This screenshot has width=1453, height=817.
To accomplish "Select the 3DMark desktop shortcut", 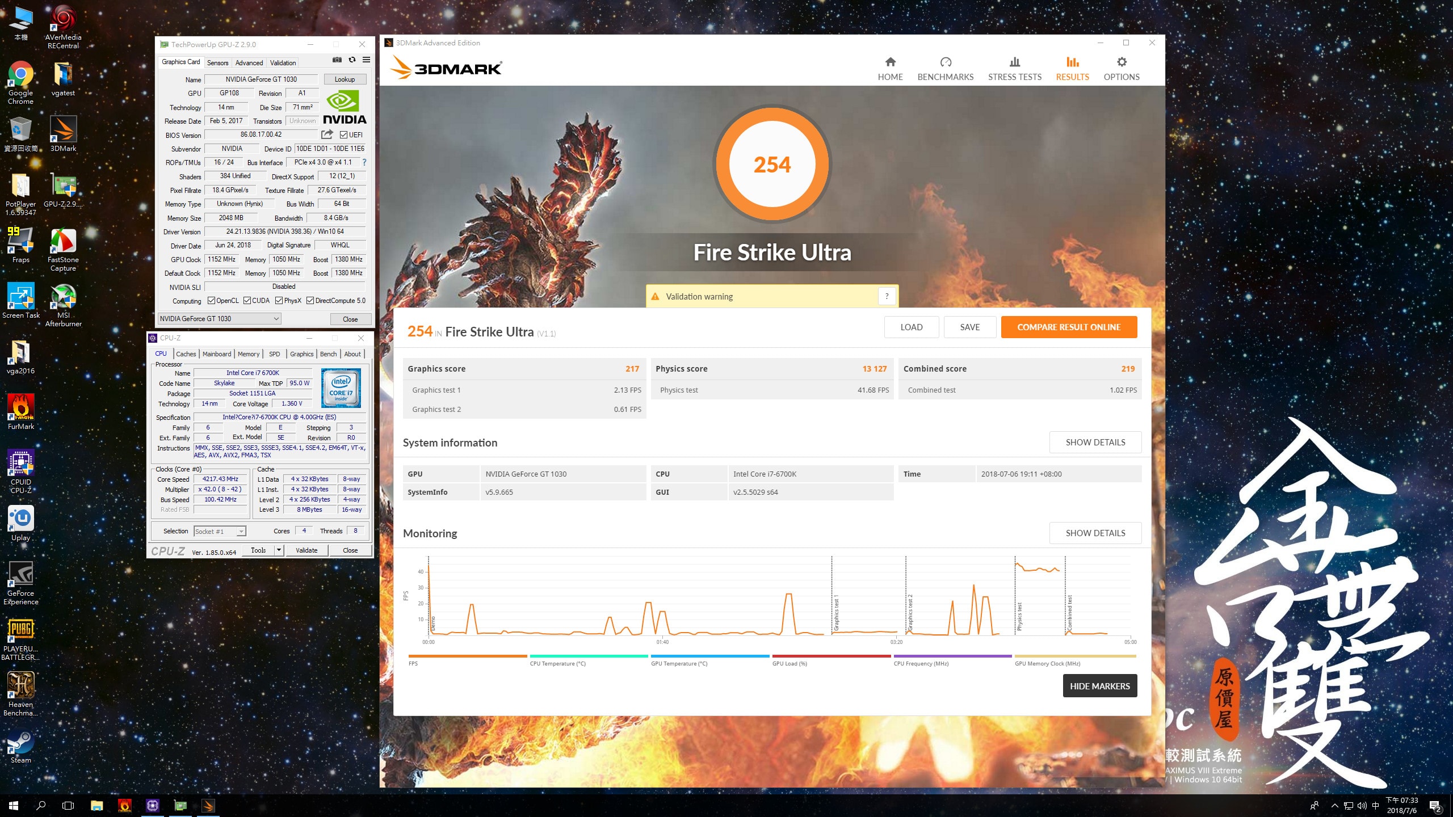I will [x=63, y=134].
